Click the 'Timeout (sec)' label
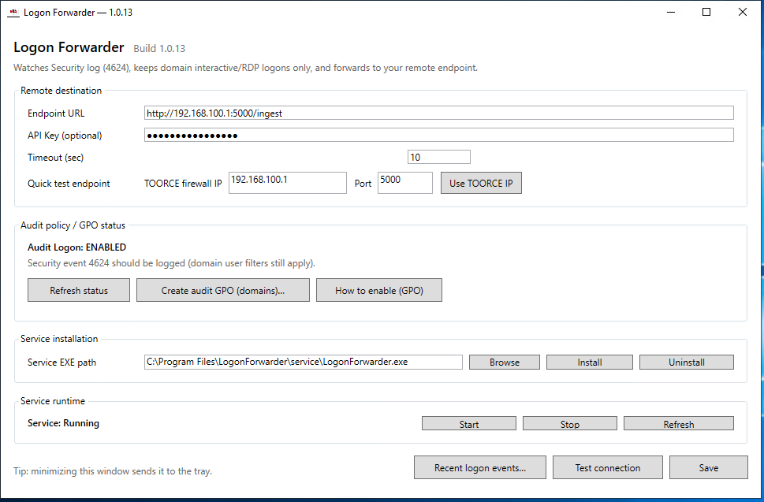 pos(55,158)
